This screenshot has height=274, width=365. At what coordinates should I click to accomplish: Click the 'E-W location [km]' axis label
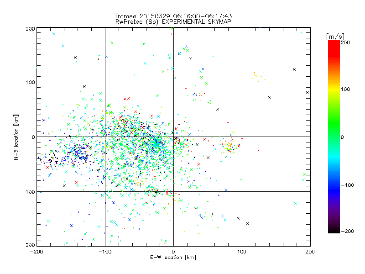coord(173,258)
